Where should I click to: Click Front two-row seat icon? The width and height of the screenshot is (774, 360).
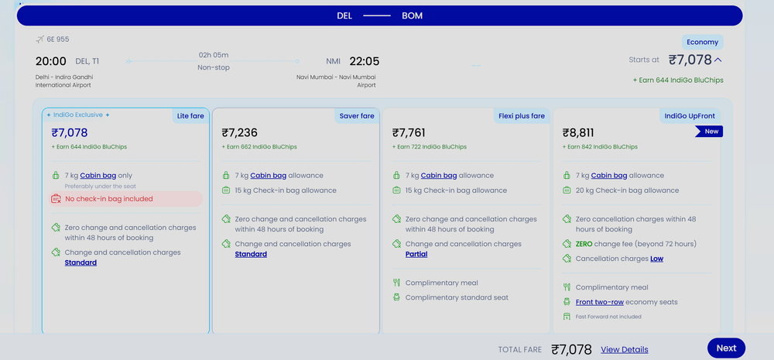click(x=567, y=302)
